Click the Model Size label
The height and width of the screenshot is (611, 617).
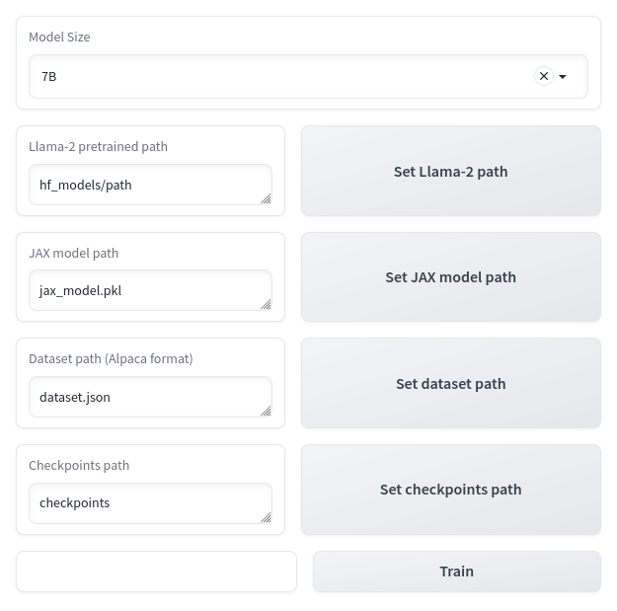[59, 37]
